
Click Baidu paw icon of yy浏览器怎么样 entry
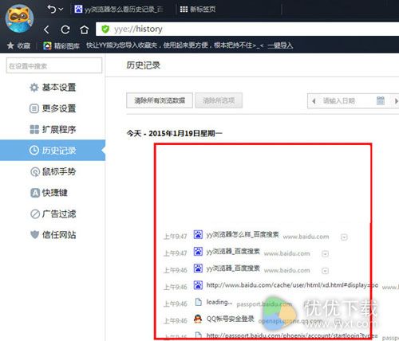pos(198,234)
